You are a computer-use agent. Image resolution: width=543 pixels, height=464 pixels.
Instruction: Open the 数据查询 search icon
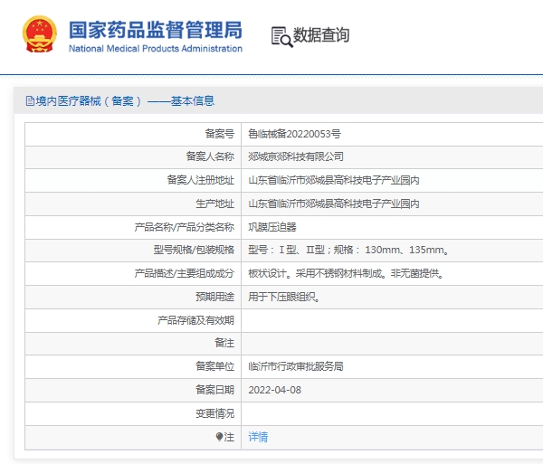[281, 37]
